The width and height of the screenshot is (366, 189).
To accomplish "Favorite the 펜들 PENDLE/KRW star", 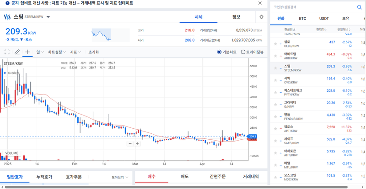I will tap(275, 117).
